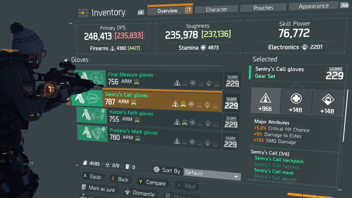Click Sentry's Call gloves thumbnail icon
Screen dimensions: 352x198
87,98
